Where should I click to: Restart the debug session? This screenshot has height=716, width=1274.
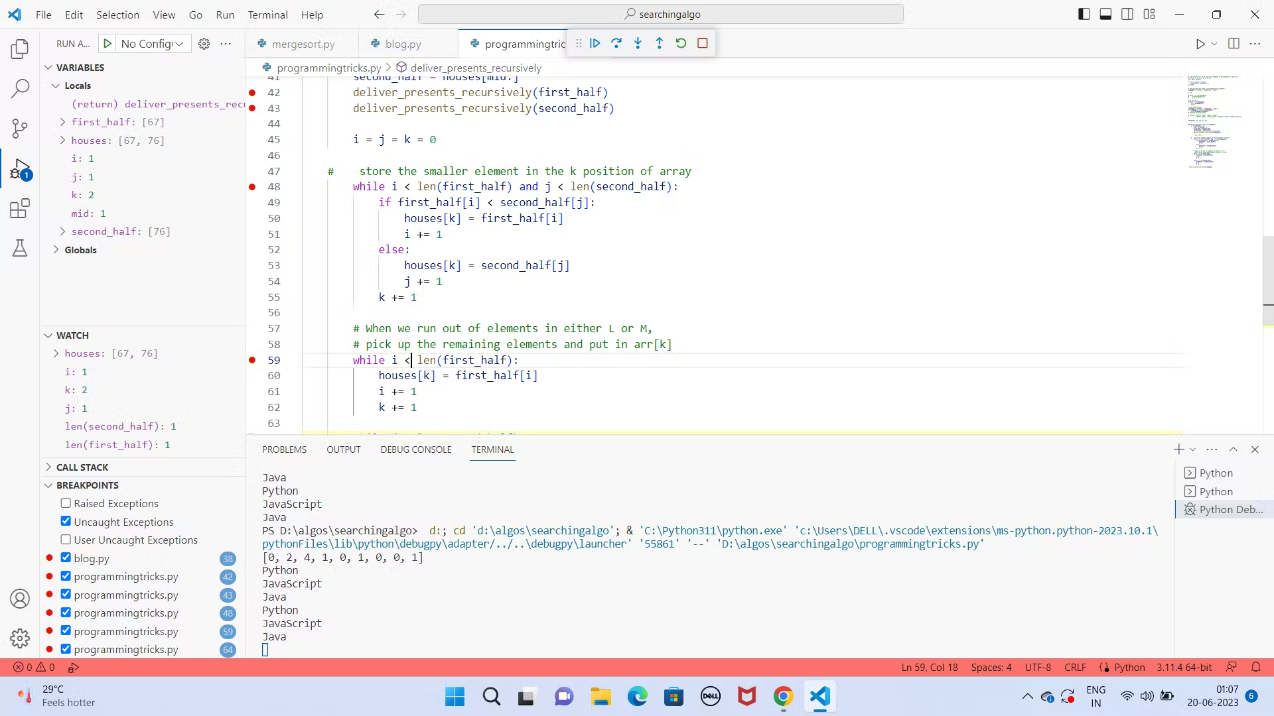[681, 43]
